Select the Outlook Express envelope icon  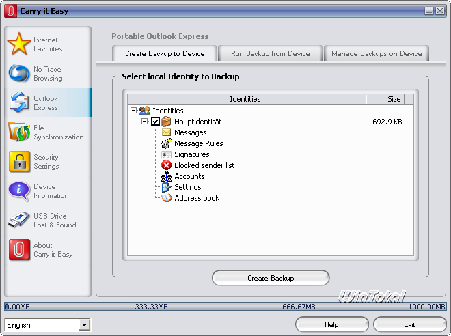[19, 102]
